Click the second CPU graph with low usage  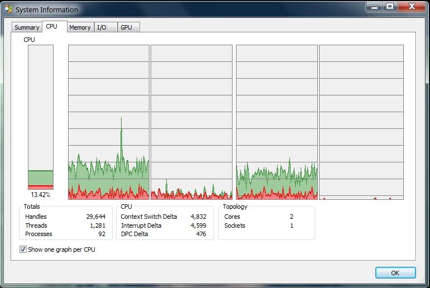tap(191, 122)
